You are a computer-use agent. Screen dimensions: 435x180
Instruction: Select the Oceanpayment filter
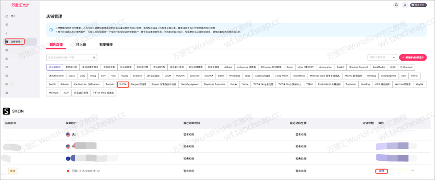click(388, 76)
